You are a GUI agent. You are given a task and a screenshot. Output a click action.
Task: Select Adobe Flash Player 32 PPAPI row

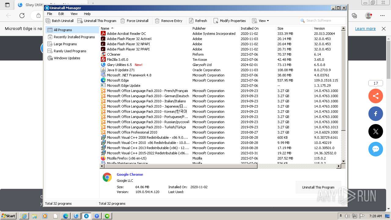(x=220, y=49)
